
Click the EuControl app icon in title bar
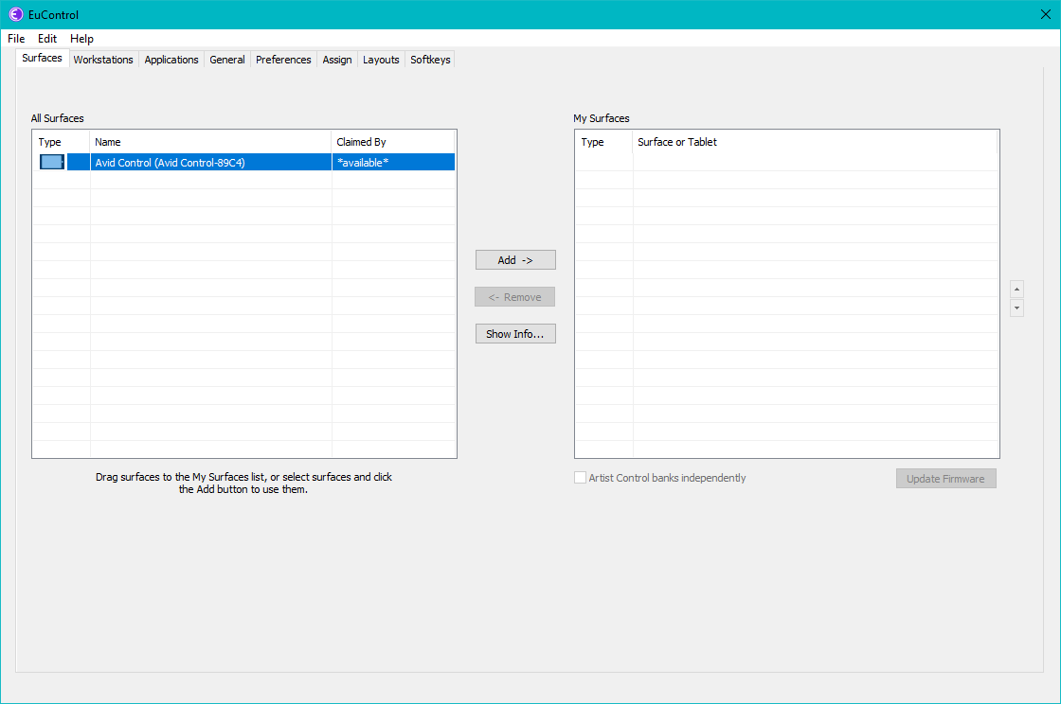pos(16,14)
